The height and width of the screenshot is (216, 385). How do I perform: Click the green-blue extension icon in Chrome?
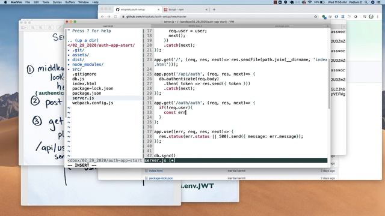(324, 17)
